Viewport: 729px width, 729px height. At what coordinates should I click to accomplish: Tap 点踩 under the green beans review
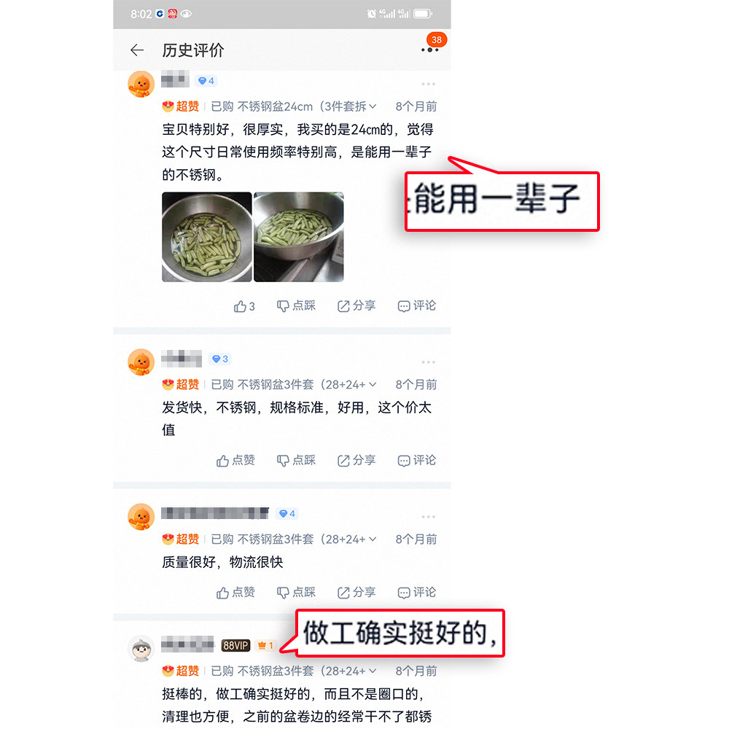coord(296,305)
